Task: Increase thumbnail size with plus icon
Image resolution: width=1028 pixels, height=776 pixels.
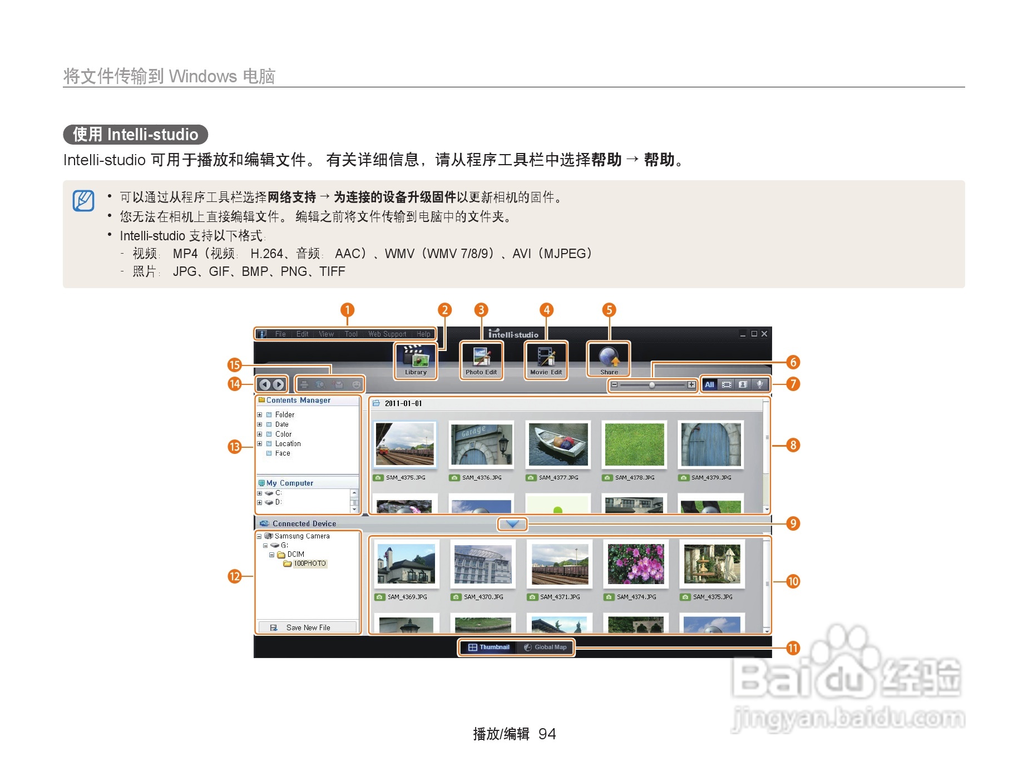Action: tap(691, 384)
